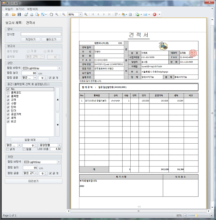This screenshot has width=216, height=220.
Task: Click the open folder toolbar icon
Action: (x=14, y=14)
